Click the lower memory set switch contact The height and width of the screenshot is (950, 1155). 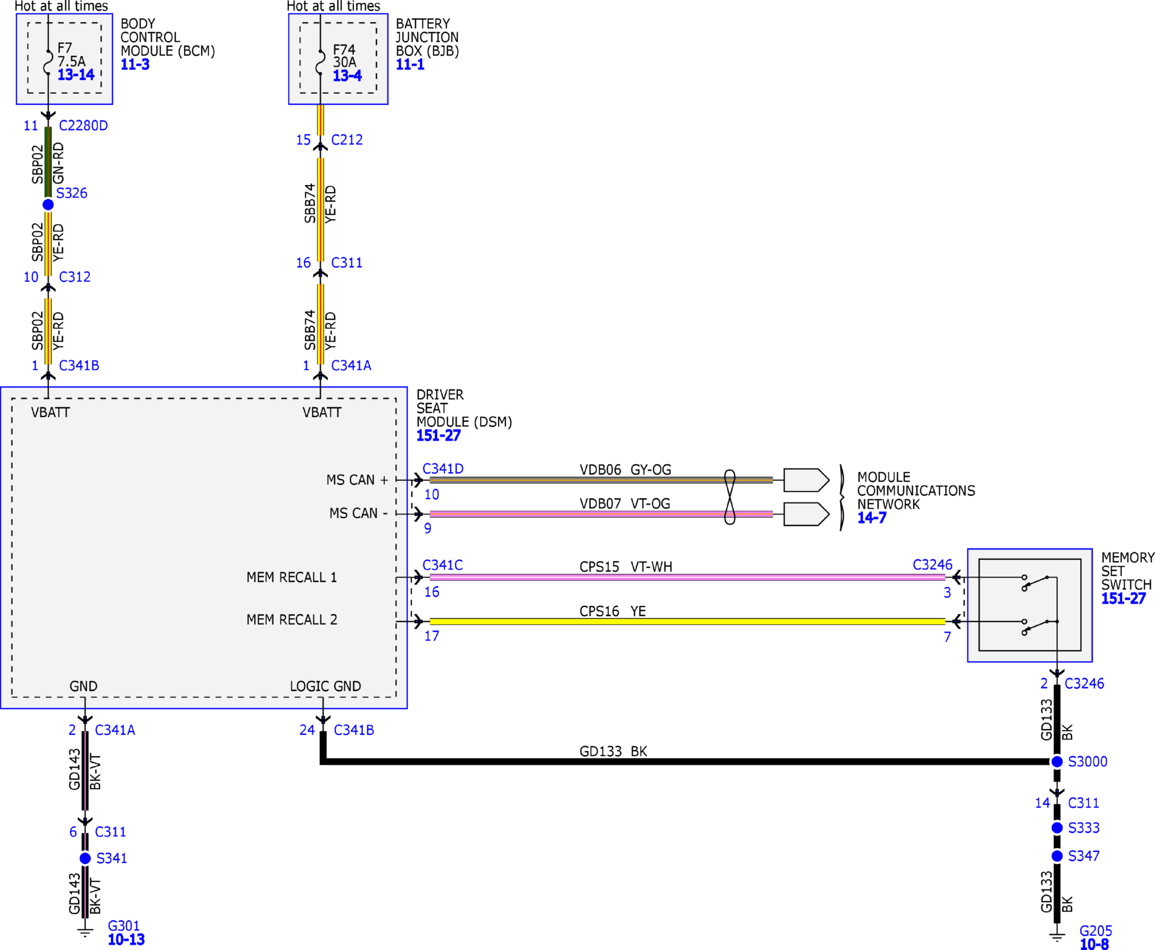click(1035, 627)
